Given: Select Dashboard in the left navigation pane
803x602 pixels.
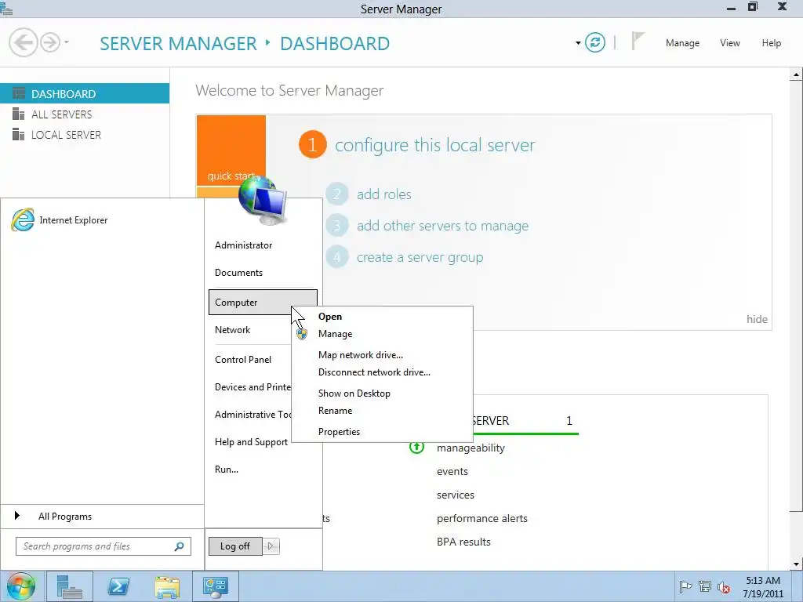Looking at the screenshot, I should tap(85, 94).
